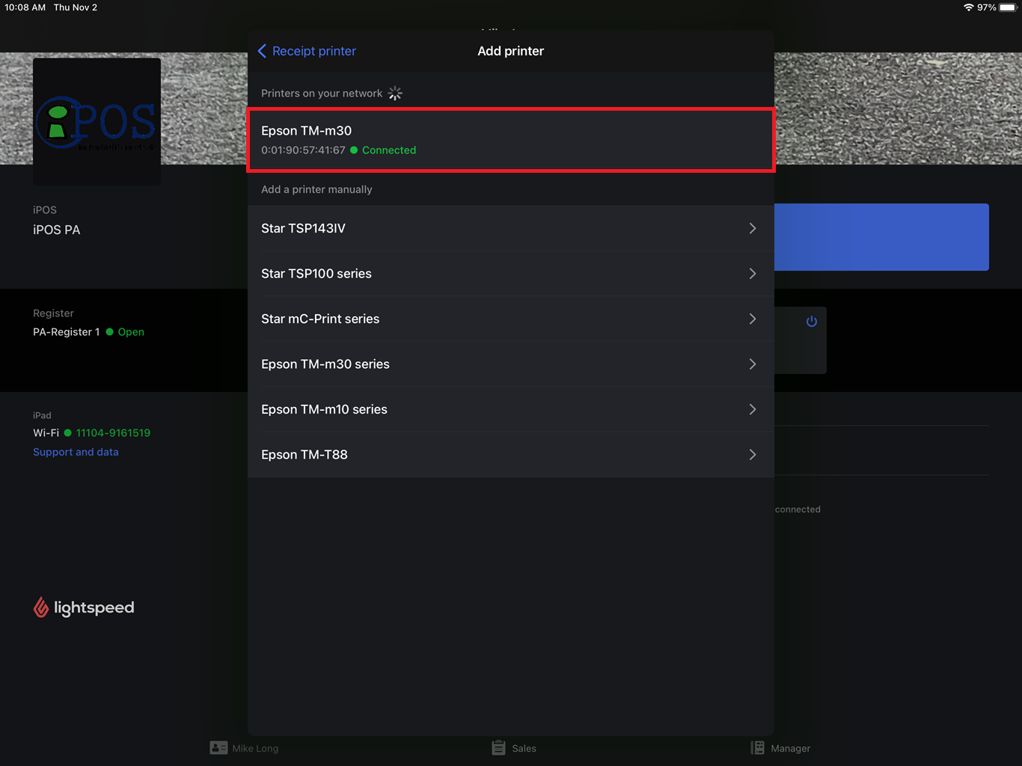The width and height of the screenshot is (1022, 766).
Task: Expand the Epson TM-m30 series chevron
Action: 753,364
